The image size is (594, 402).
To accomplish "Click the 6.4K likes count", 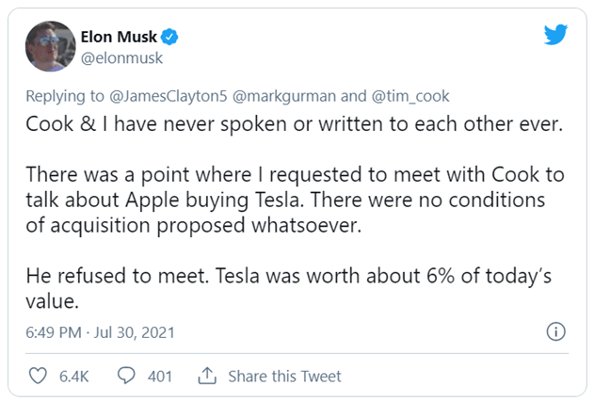I will click(73, 376).
